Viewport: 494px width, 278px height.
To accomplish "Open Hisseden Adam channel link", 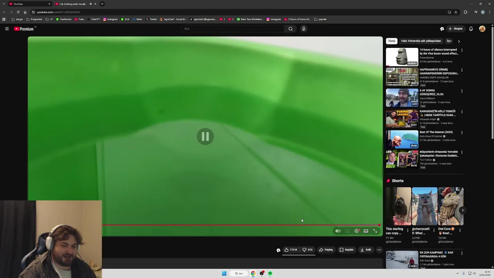I will (x=428, y=119).
